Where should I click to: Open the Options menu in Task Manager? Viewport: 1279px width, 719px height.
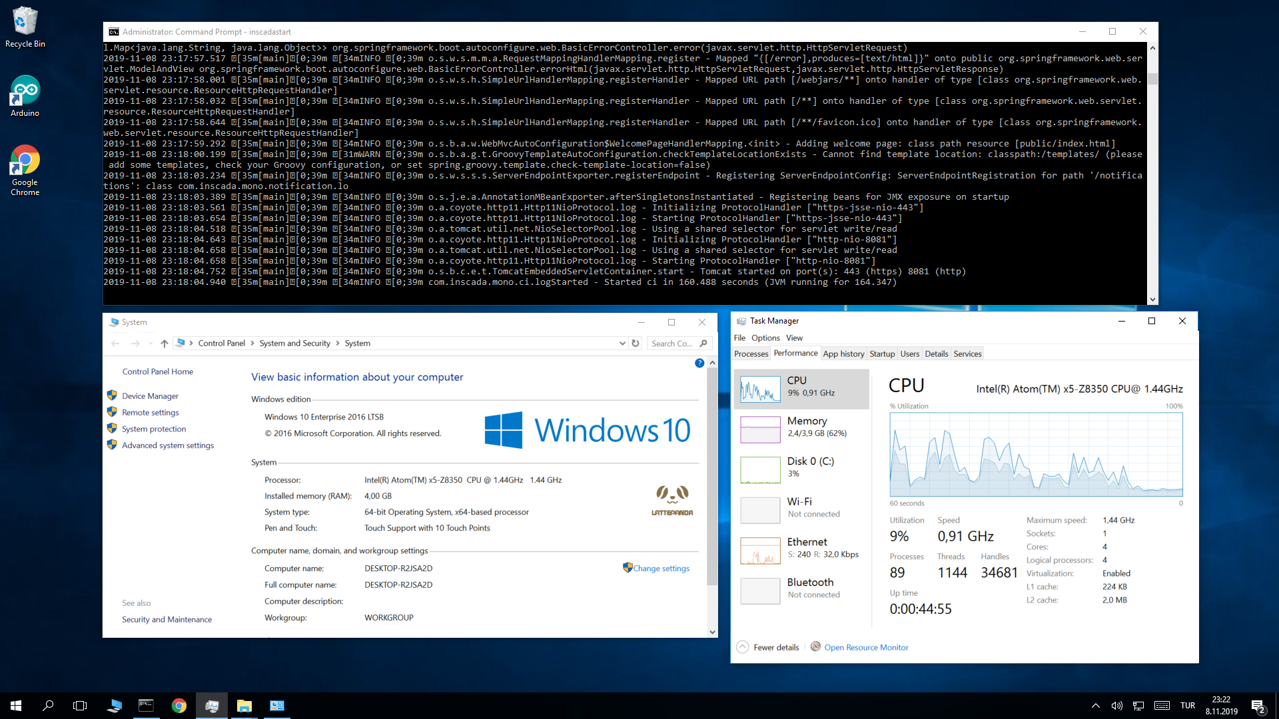point(765,338)
